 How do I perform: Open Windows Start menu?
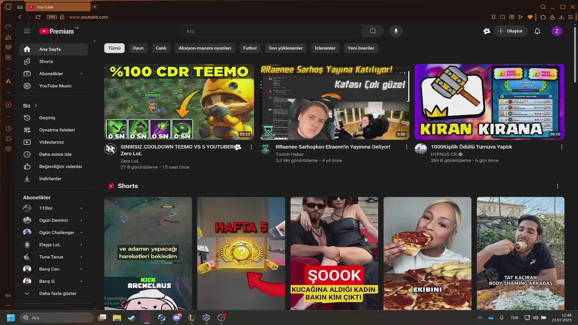point(11,318)
